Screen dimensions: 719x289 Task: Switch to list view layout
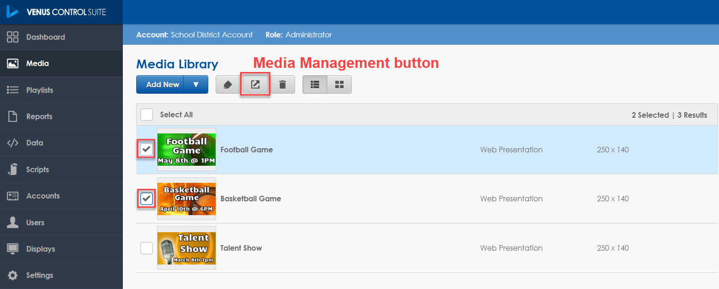tap(315, 84)
